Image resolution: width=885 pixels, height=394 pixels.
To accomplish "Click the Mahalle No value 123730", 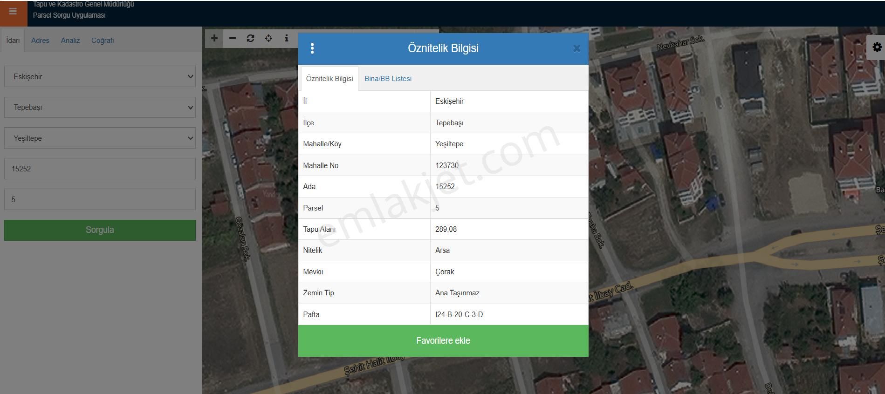I will pyautogui.click(x=447, y=165).
